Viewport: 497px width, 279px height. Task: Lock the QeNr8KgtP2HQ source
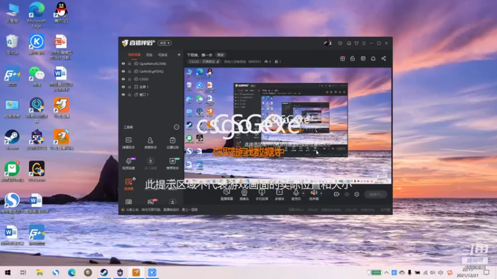[x=130, y=71]
